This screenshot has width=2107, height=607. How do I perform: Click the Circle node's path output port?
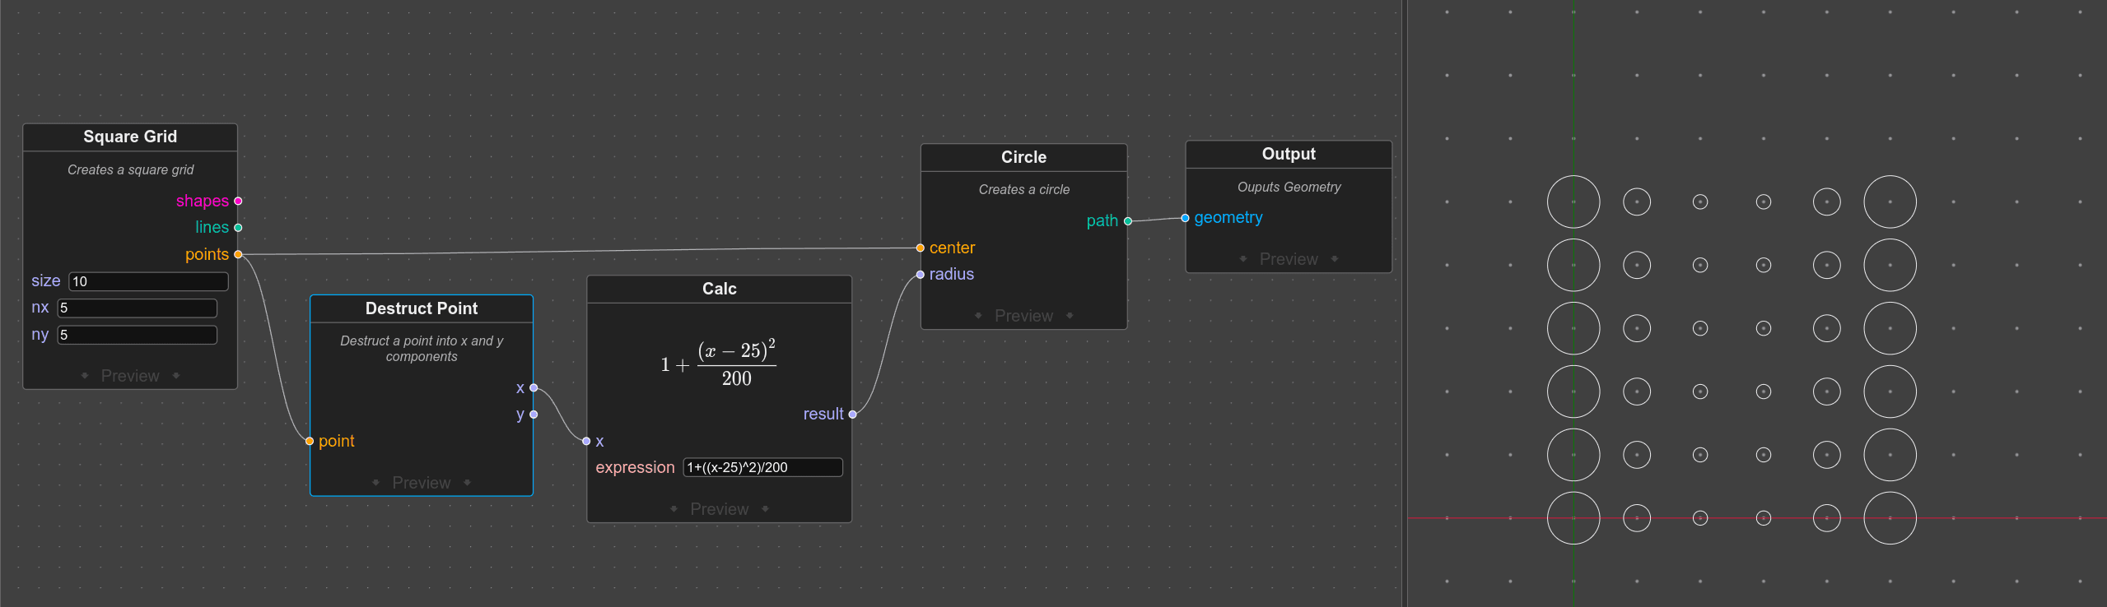[x=1128, y=220]
